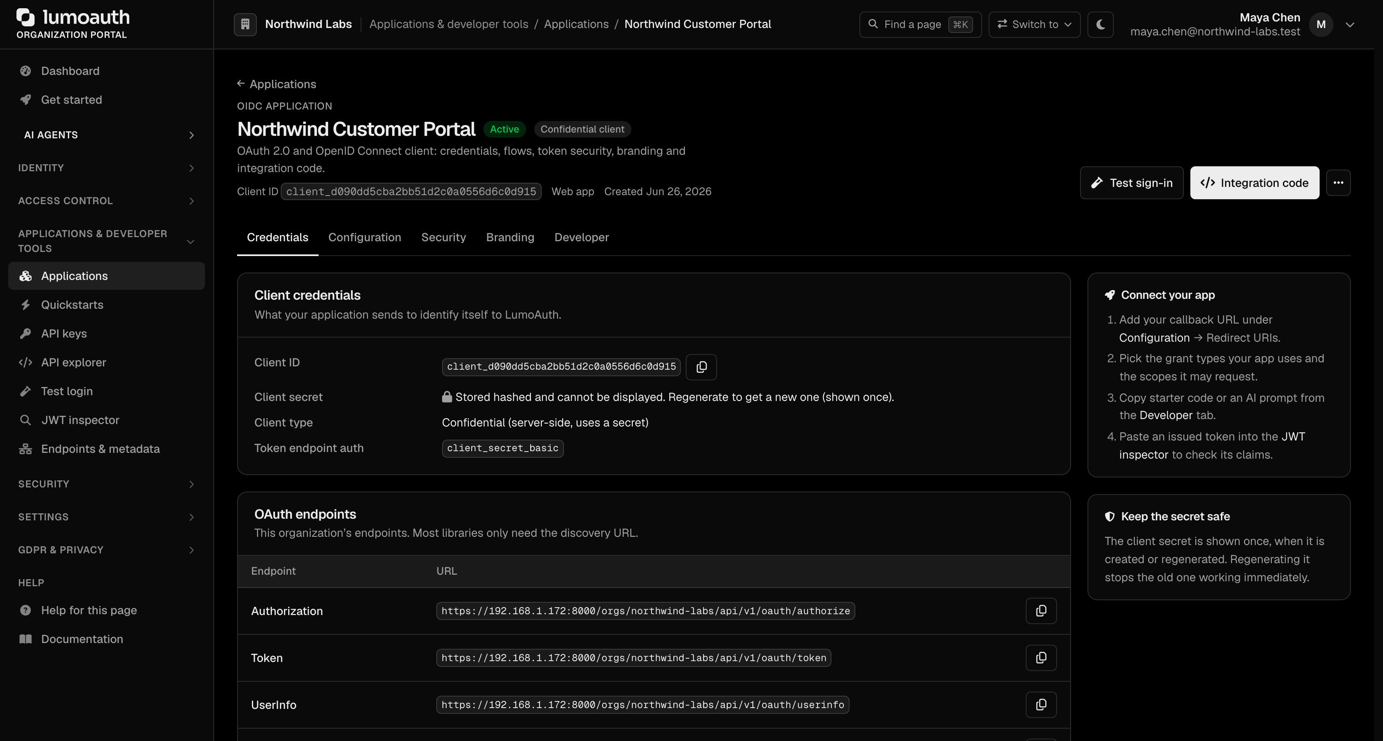This screenshot has height=741, width=1383.
Task: Copy the Client ID value
Action: [x=701, y=367]
